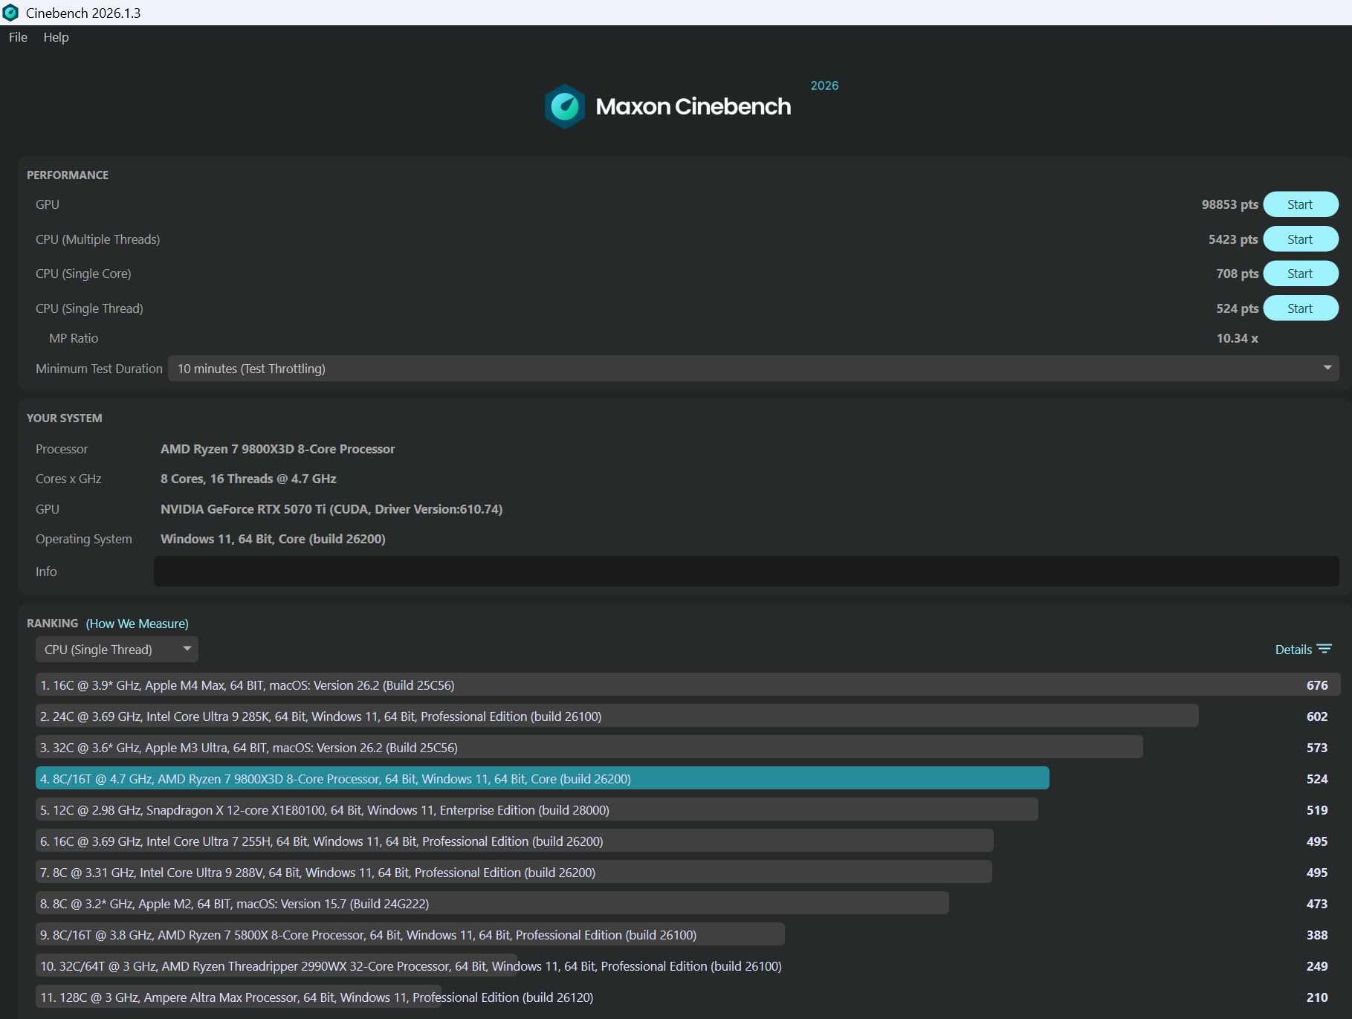Image resolution: width=1352 pixels, height=1019 pixels.
Task: Start the CPU (Single Thread) benchmark
Action: pyautogui.click(x=1301, y=308)
